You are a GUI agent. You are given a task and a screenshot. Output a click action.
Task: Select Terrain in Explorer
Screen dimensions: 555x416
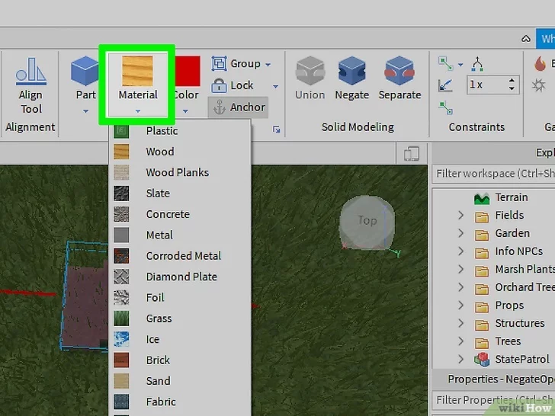point(511,197)
